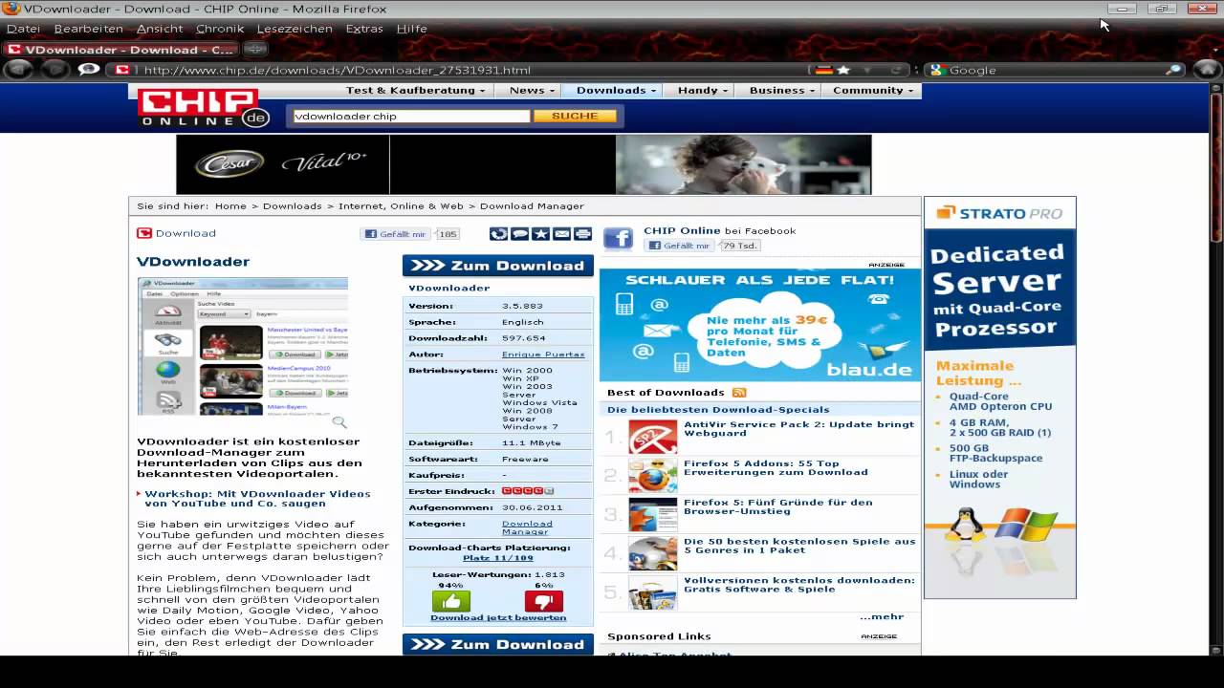
Task: Select the VDownloader browser tab
Action: click(120, 50)
